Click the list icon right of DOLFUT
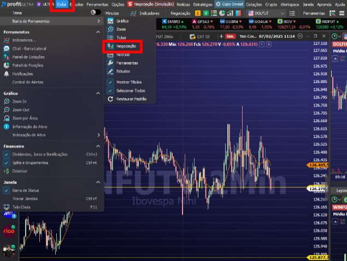 pos(292,14)
